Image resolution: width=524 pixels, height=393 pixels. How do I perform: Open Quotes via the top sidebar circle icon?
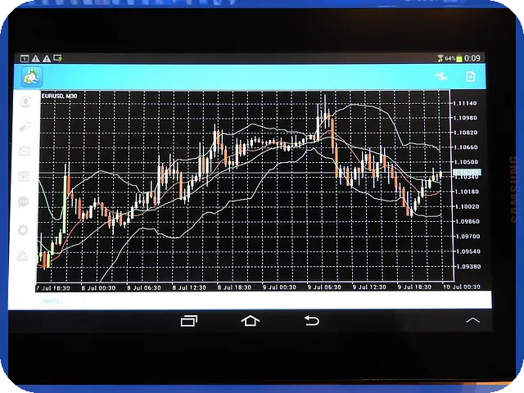(25, 102)
